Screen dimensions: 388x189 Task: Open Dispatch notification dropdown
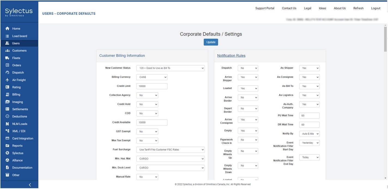coord(248,68)
